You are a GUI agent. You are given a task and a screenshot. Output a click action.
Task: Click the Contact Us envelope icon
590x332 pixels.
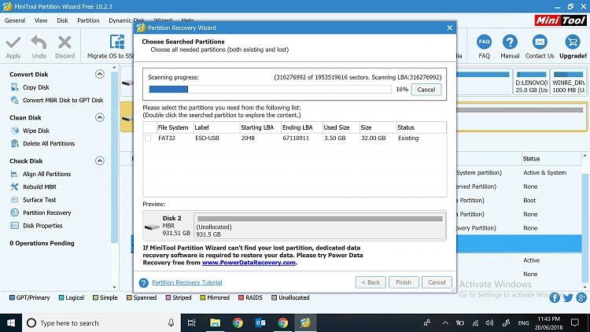[x=540, y=42]
